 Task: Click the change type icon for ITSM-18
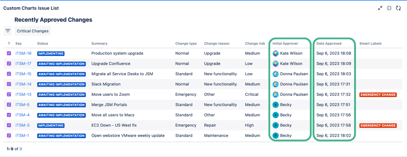pyautogui.click(x=9, y=53)
